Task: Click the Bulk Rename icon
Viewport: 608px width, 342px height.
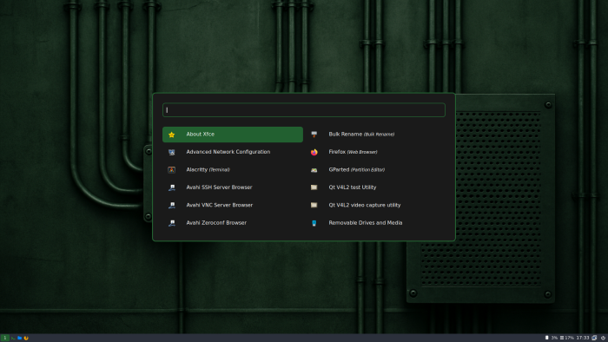Action: click(x=314, y=135)
